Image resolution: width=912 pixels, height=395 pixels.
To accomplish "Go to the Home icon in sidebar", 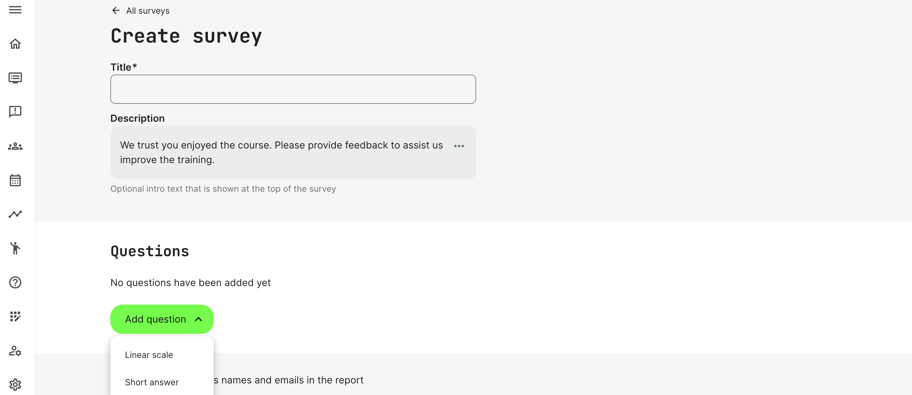I will [x=15, y=44].
